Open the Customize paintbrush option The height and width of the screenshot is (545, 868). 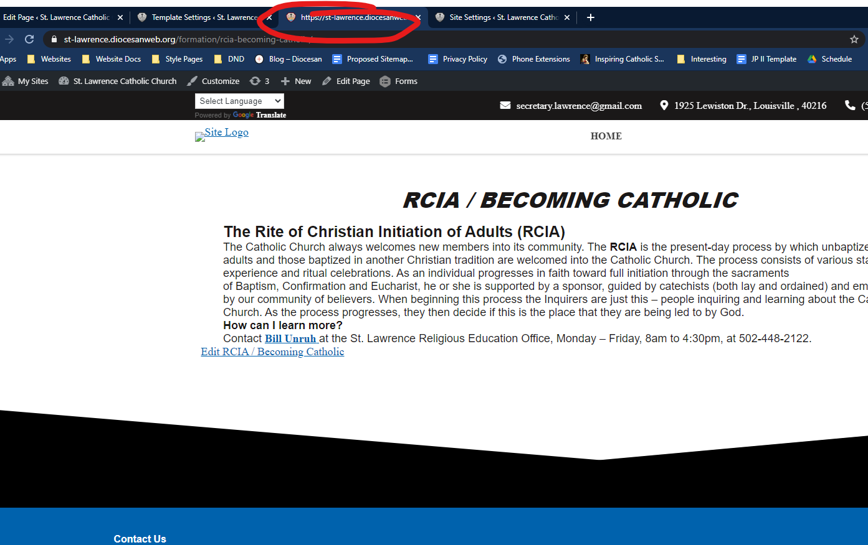[213, 81]
